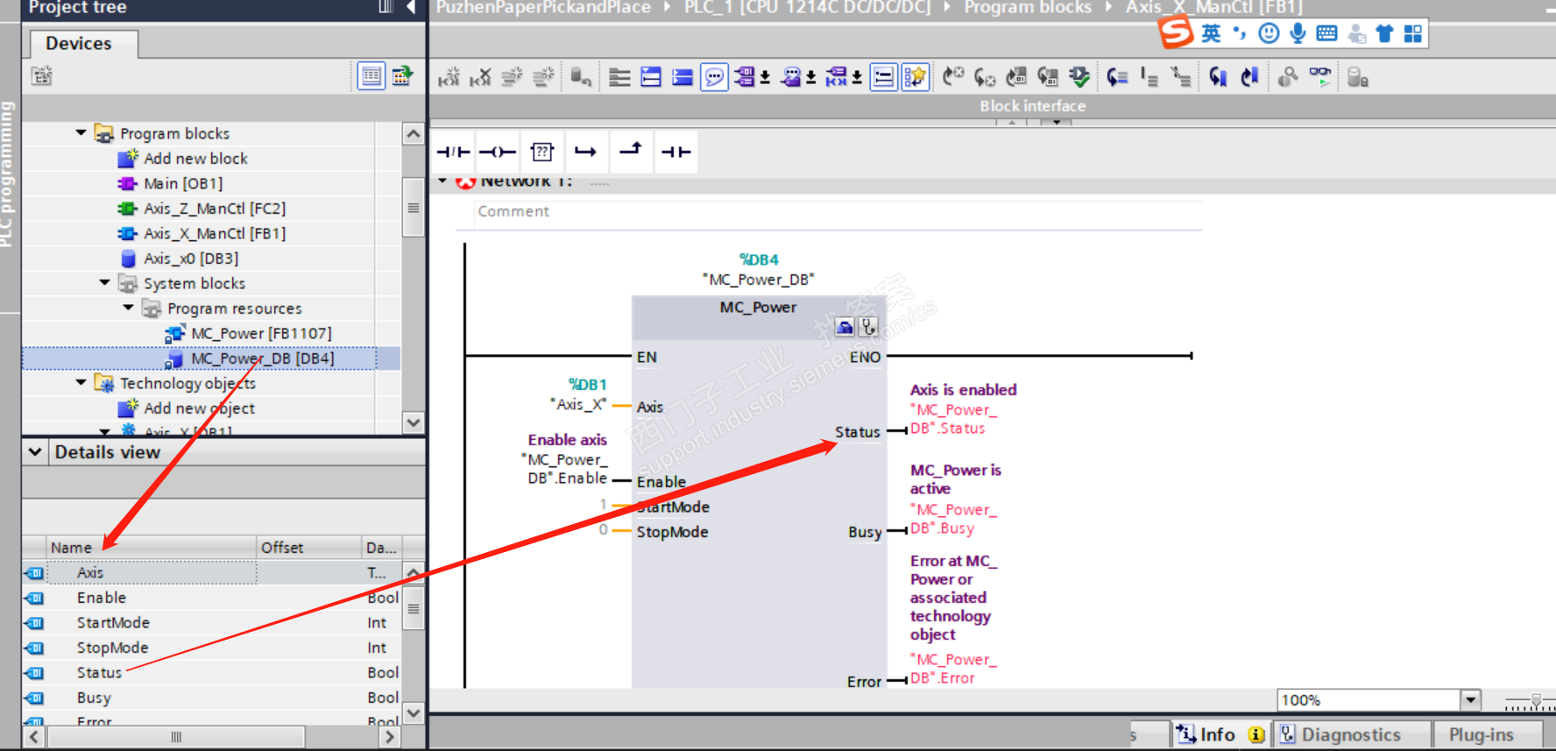Adjust the editor zoom slider
1556x751 pixels.
[1535, 701]
